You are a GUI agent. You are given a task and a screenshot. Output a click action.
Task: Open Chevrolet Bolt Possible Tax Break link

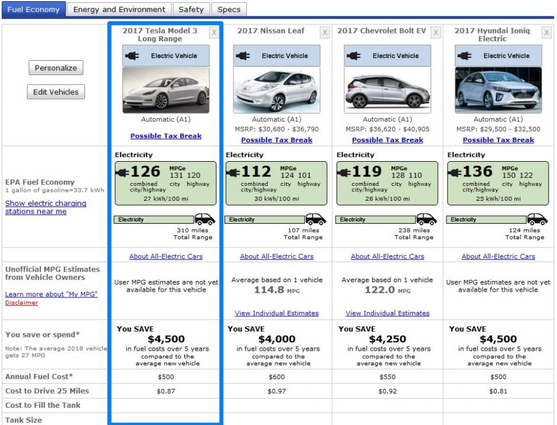point(387,140)
